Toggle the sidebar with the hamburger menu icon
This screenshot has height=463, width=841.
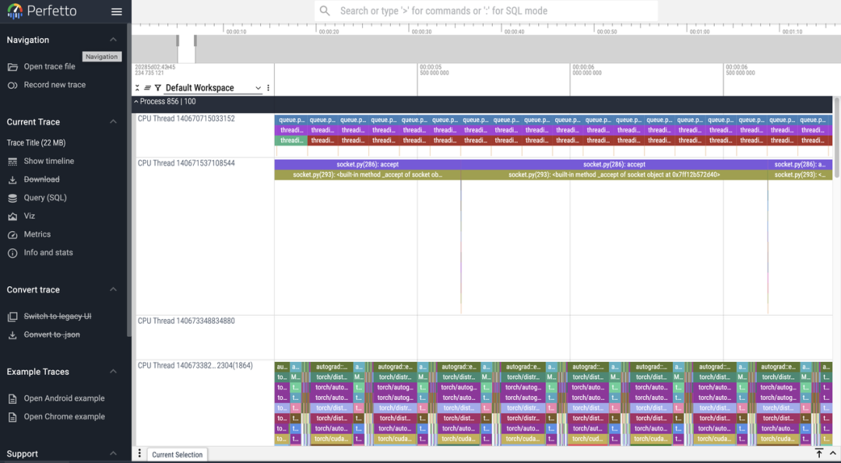[116, 11]
